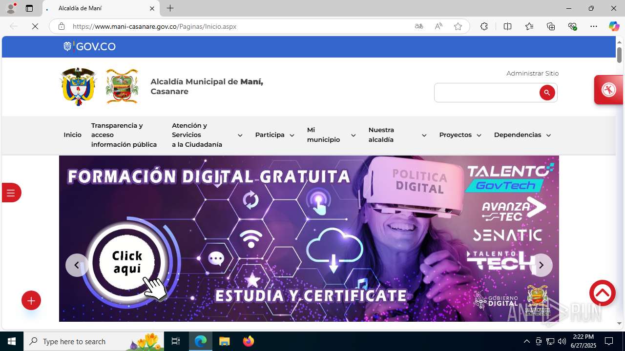625x351 pixels.
Task: View site information lock icon
Action: 62,26
